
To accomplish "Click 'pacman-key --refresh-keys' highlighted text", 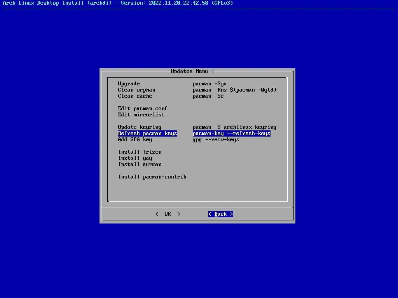I will (x=232, y=133).
